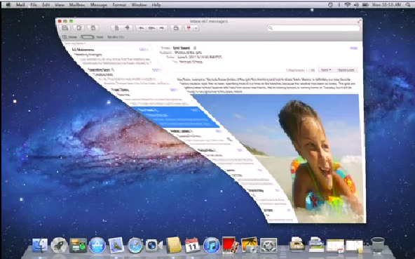The width and height of the screenshot is (415, 259).
Task: Forward the message using toolbar arrow
Action: coord(162,28)
